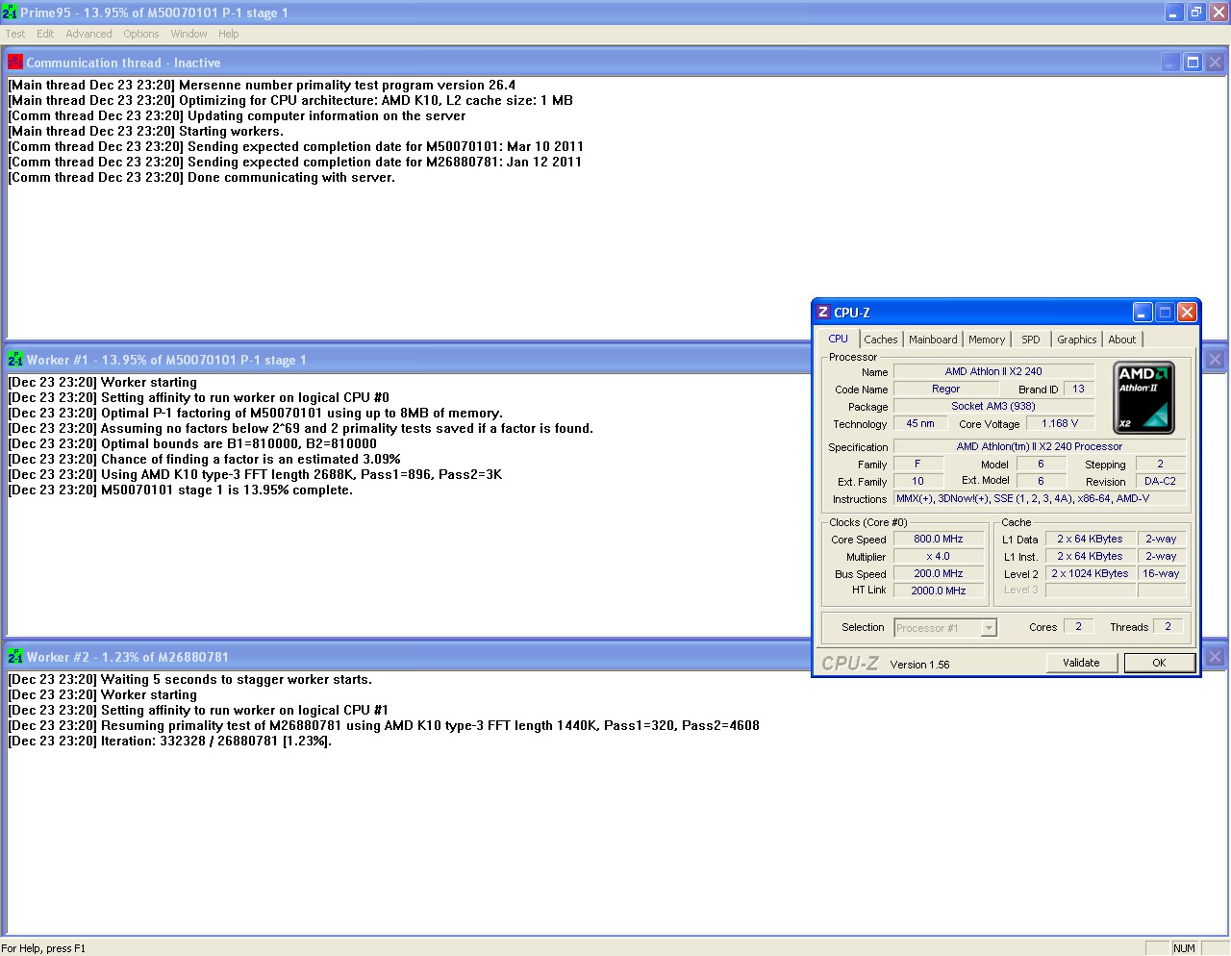This screenshot has height=956, width=1231.
Task: Minimize the CPU-Z window
Action: 1143,313
